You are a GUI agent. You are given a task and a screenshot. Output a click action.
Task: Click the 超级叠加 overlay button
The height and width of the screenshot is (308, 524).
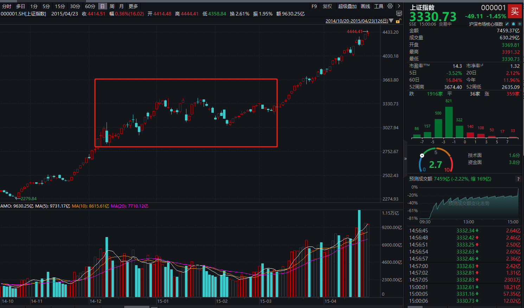pyautogui.click(x=347, y=6)
